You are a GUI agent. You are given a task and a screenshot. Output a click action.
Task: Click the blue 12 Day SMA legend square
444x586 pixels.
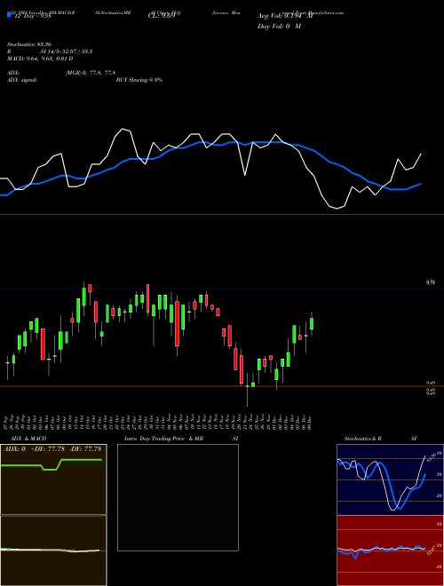tap(9, 14)
